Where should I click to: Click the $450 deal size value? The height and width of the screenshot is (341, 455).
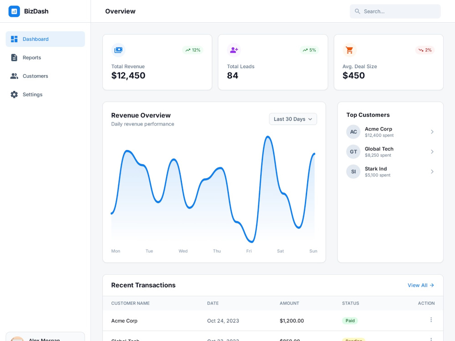(x=354, y=75)
